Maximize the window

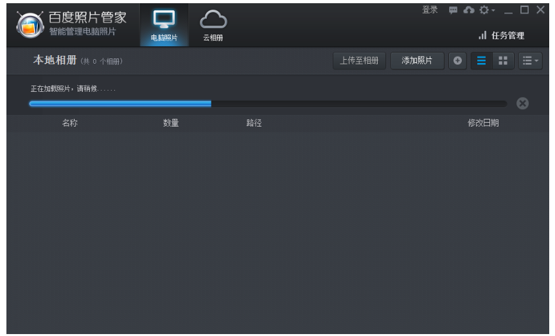coord(525,10)
